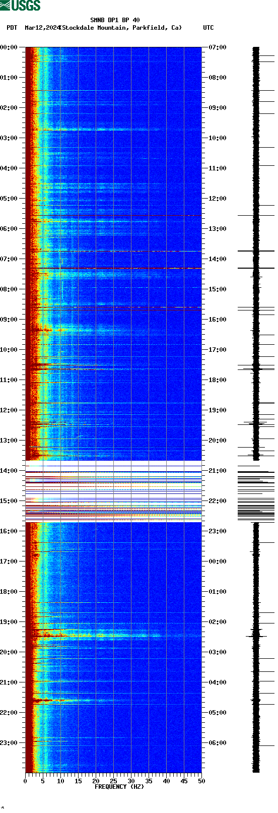Click the Stockdale Mountain, Parkfield, Ca text
The width and height of the screenshot is (278, 813).
121,28
